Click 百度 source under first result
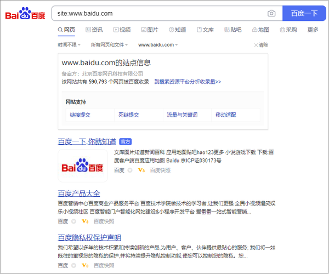 click(x=119, y=170)
